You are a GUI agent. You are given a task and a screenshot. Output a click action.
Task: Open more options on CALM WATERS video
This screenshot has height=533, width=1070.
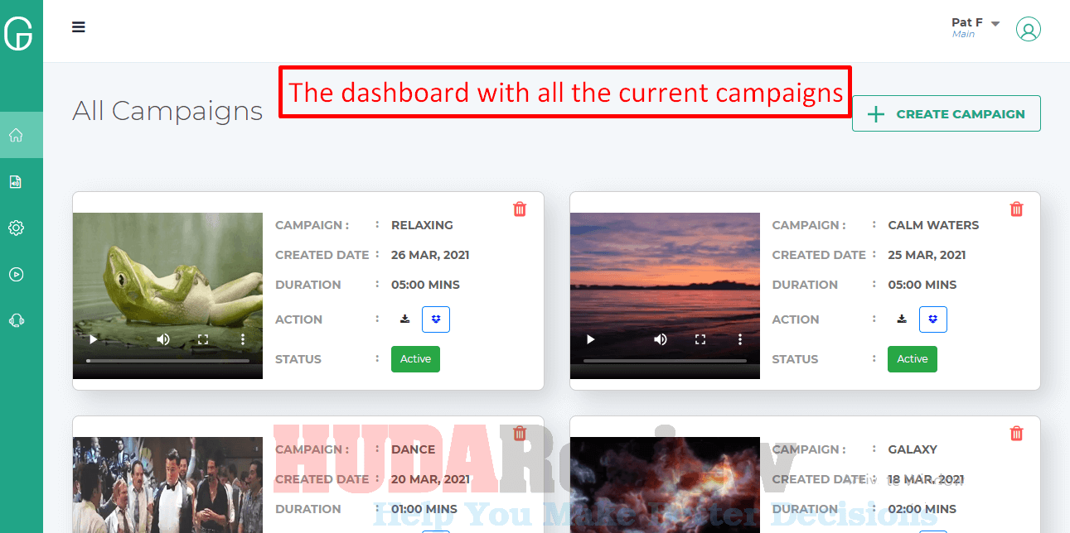(740, 339)
